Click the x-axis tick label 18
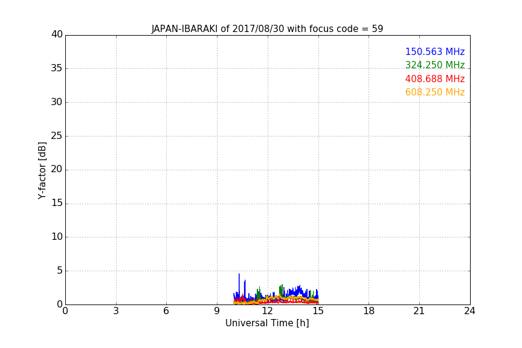The width and height of the screenshot is (522, 348). pyautogui.click(x=369, y=311)
